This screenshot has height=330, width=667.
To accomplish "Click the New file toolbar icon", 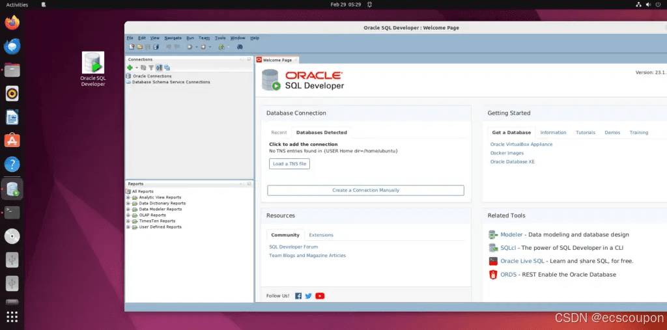I will click(x=132, y=47).
